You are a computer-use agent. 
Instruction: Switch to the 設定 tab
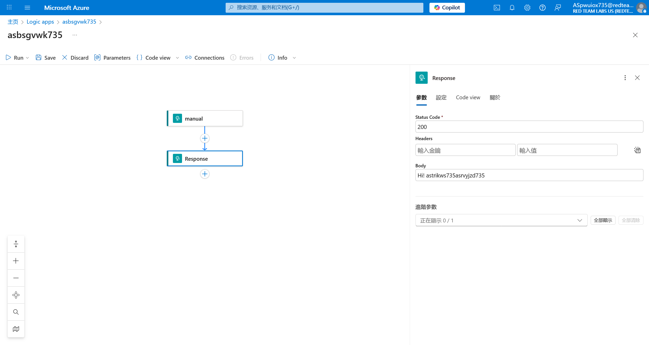(x=441, y=97)
